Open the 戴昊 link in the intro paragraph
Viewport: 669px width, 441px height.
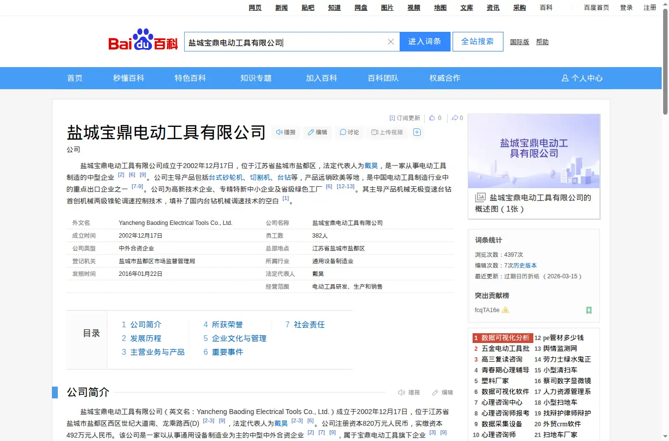pos(371,166)
